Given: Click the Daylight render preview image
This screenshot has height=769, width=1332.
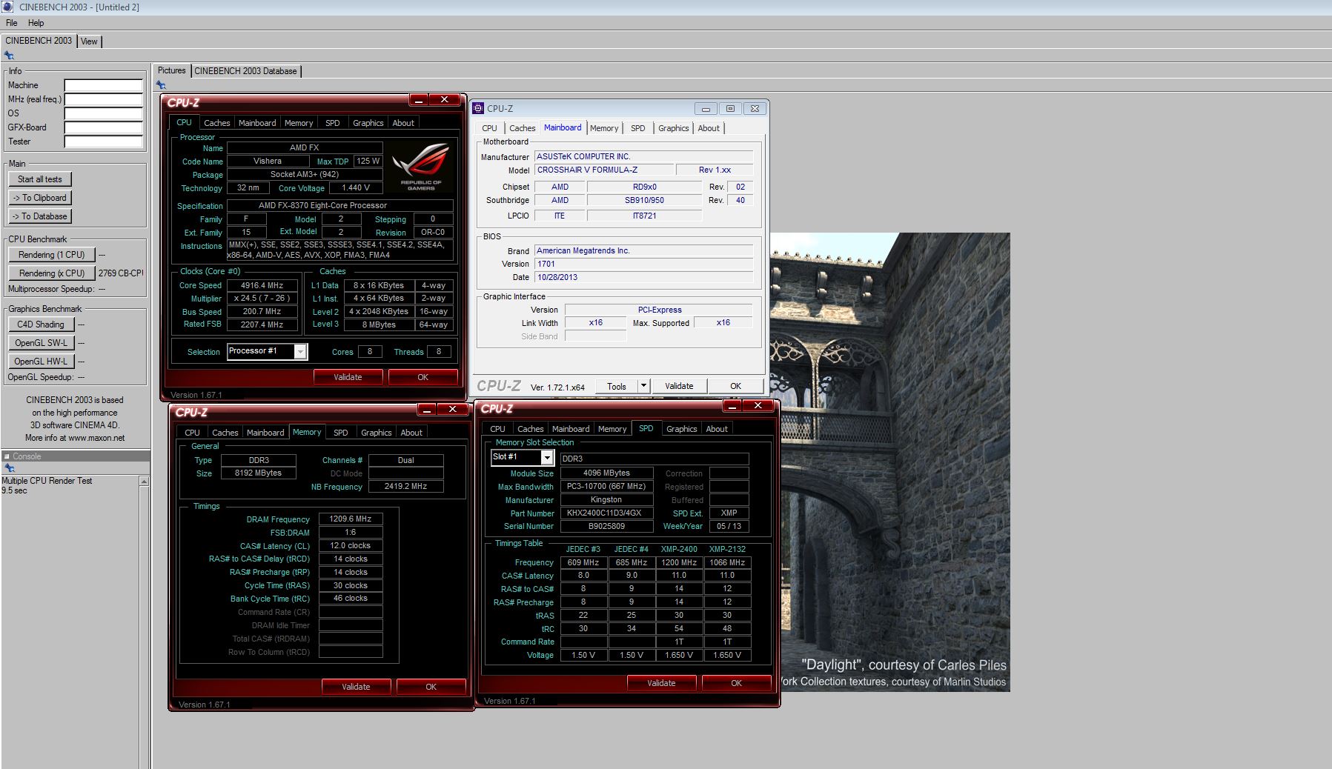Looking at the screenshot, I should coord(889,462).
